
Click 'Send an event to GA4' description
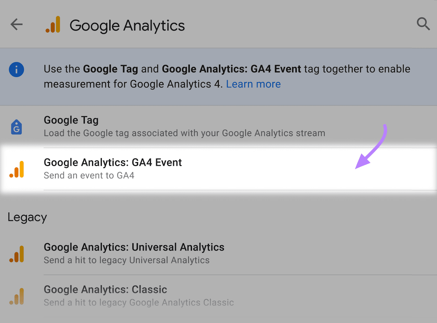[x=89, y=175]
